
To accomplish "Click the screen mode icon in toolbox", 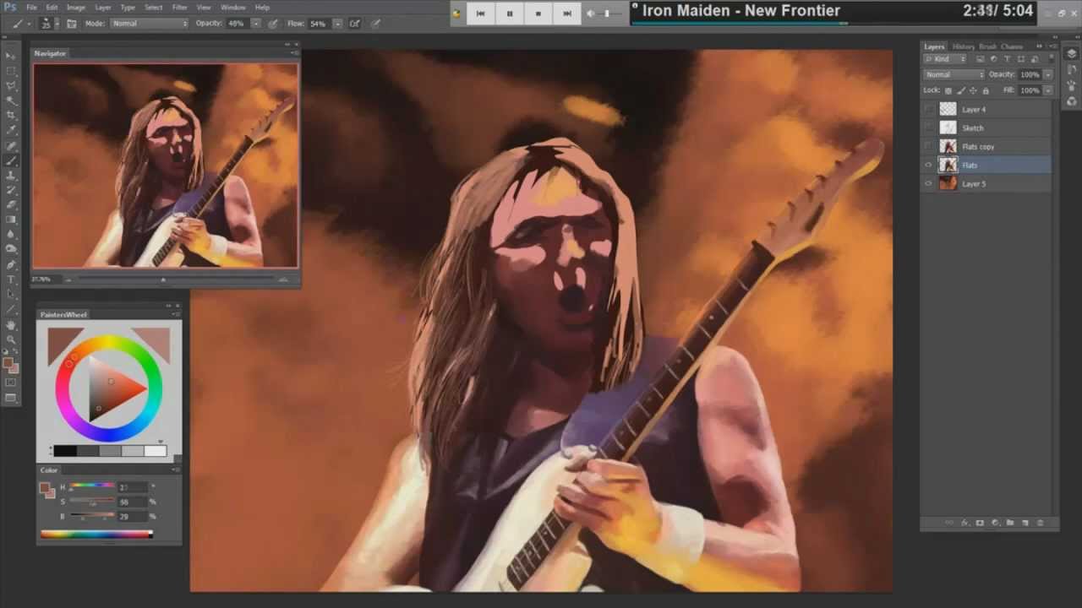I will (11, 398).
